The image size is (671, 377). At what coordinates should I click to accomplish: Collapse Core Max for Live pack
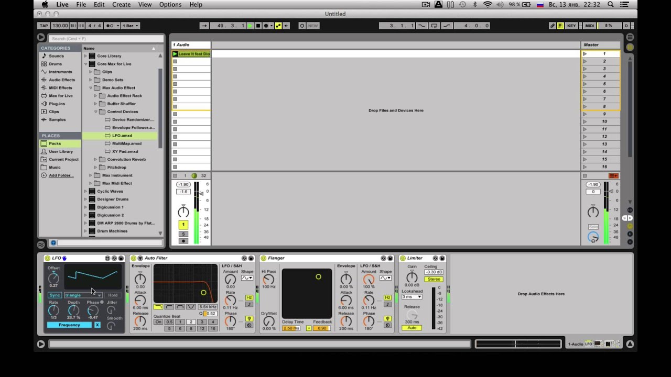[85, 64]
